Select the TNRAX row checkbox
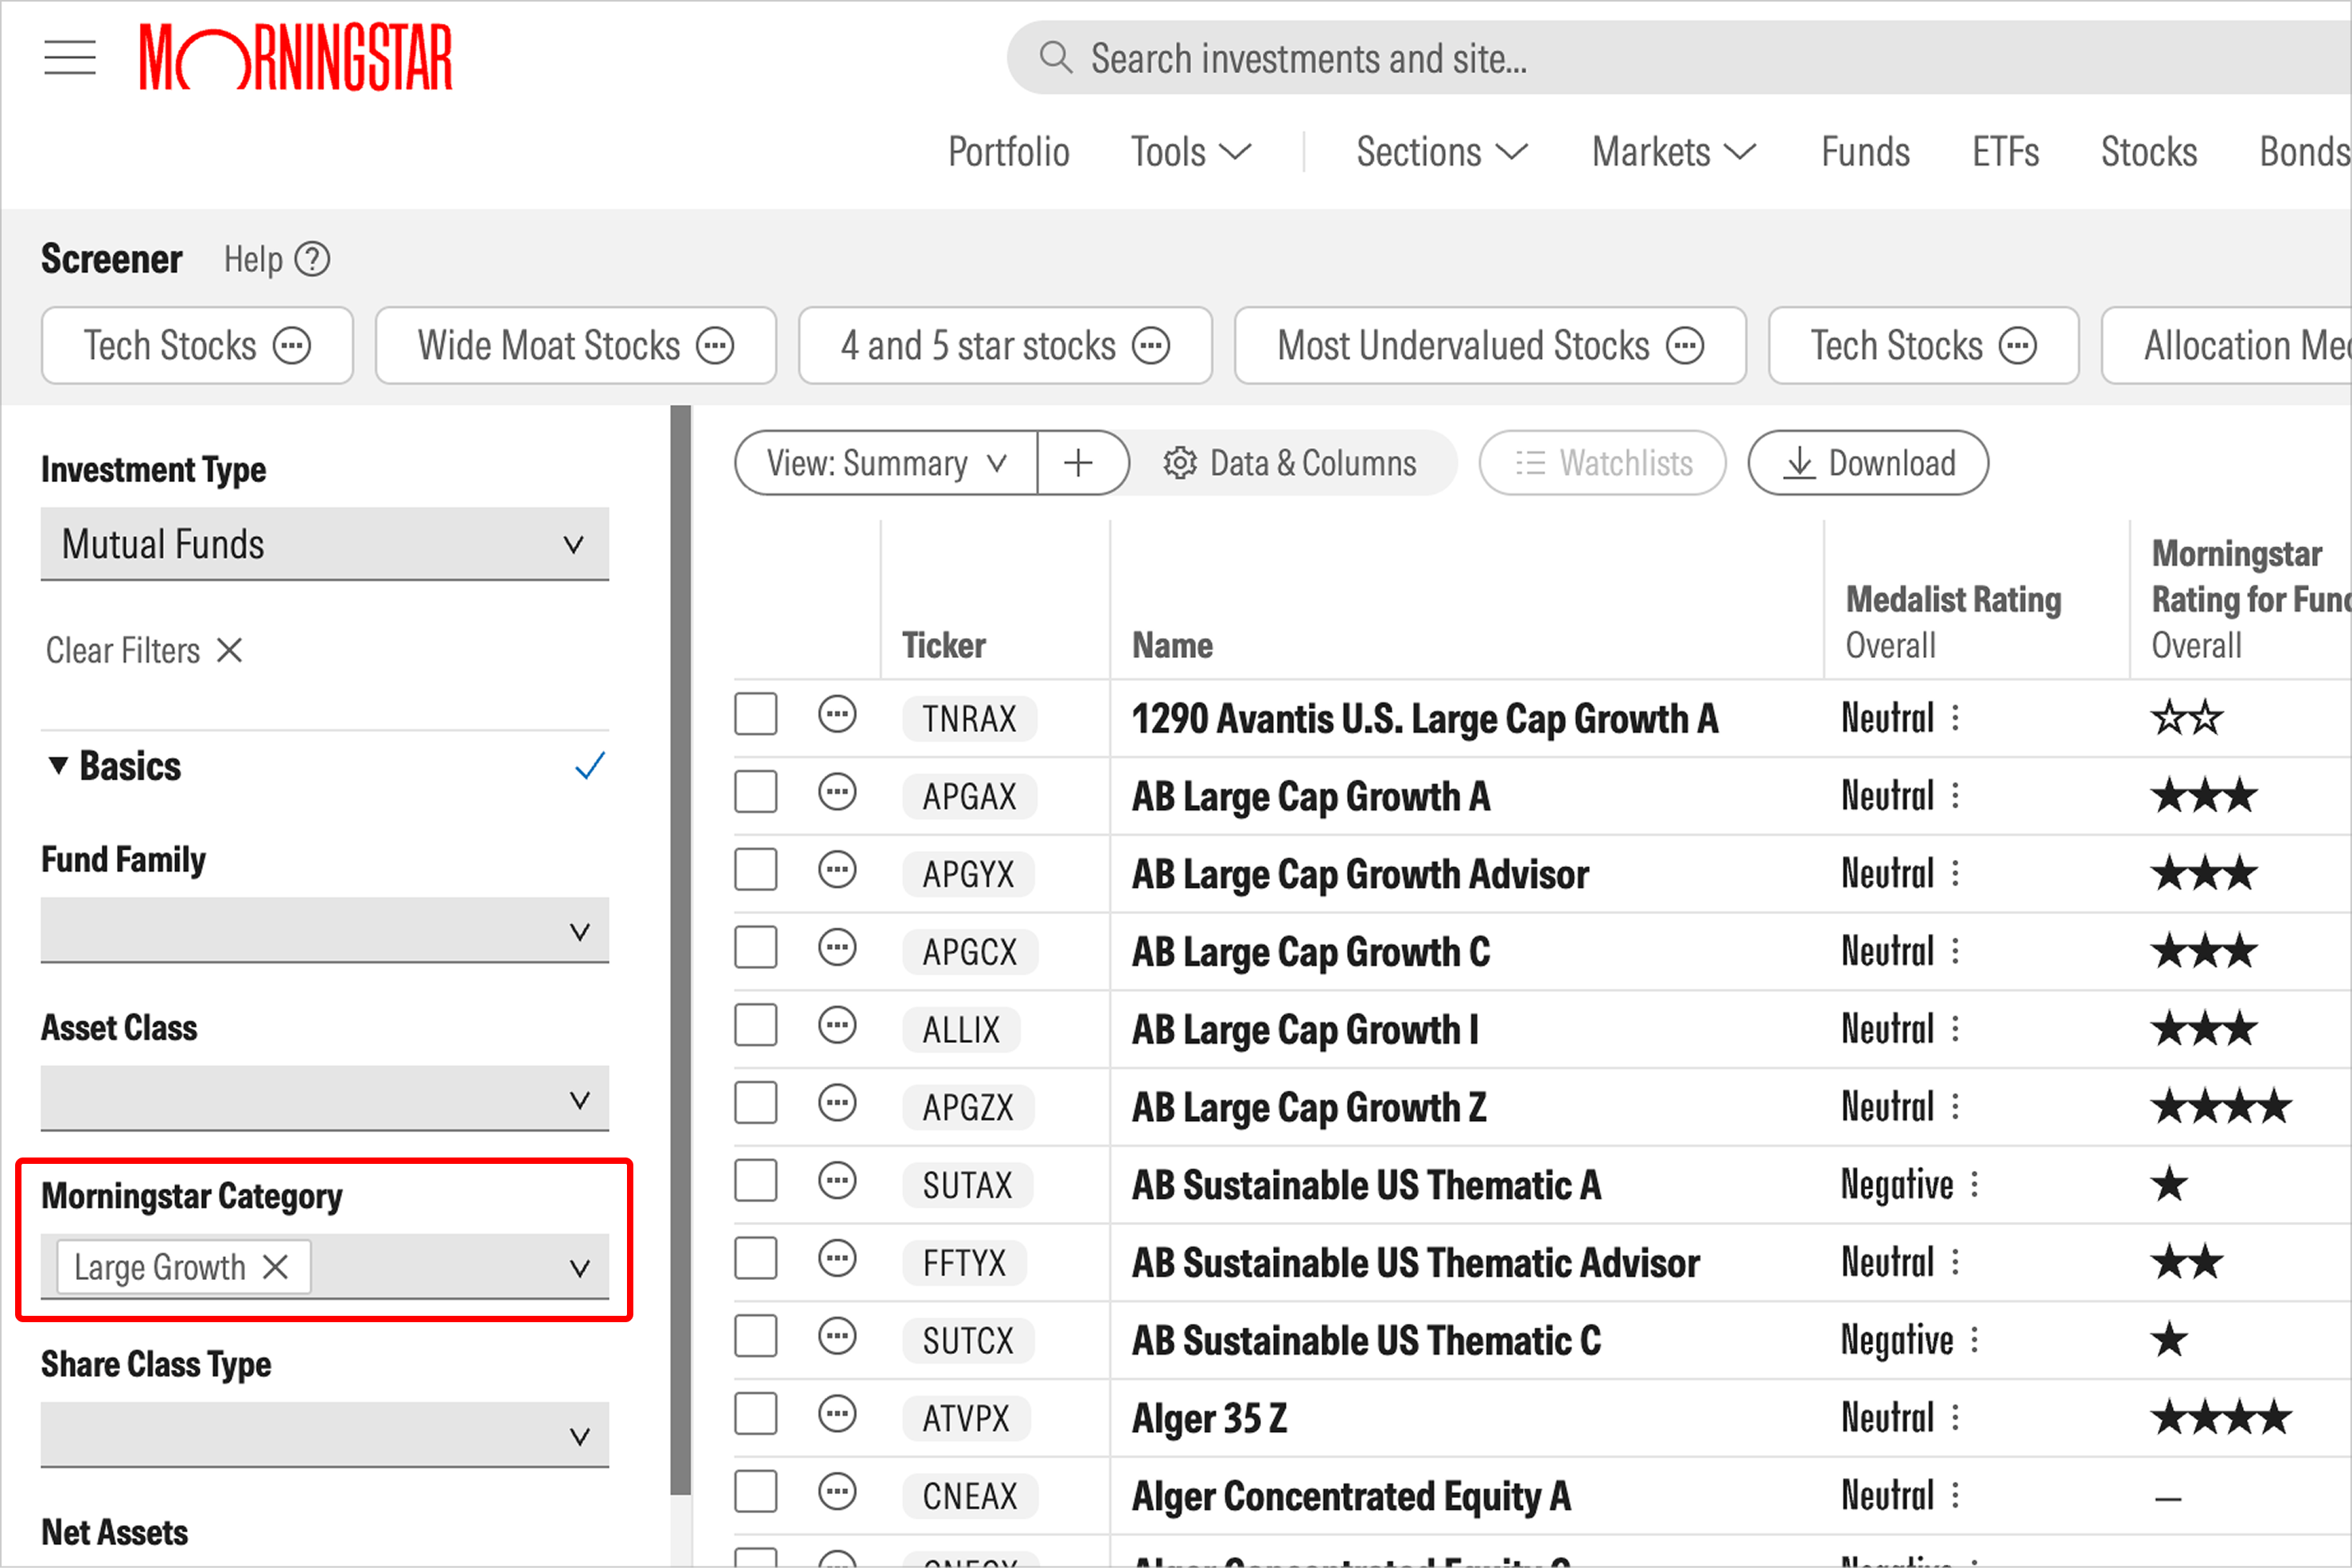The width and height of the screenshot is (2352, 1568). (x=756, y=714)
